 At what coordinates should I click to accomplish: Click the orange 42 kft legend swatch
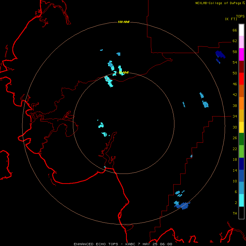coord(241,103)
